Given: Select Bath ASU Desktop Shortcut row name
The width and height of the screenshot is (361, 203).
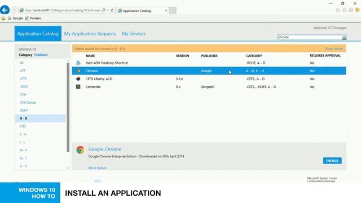Looking at the screenshot, I should pos(107,63).
